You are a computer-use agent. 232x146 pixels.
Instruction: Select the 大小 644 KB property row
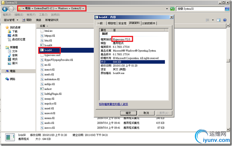pos(133,62)
